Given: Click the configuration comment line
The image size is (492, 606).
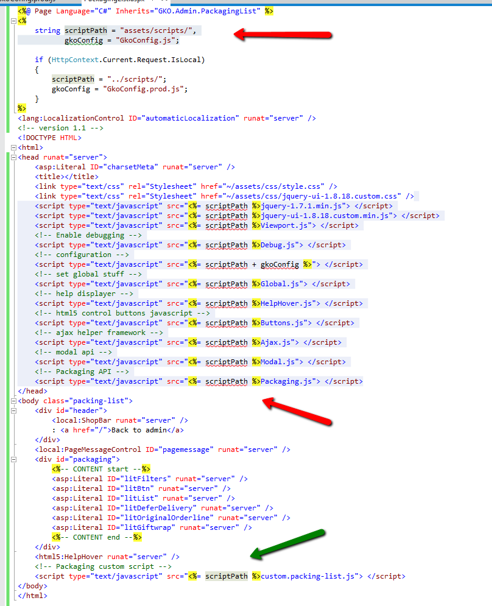Looking at the screenshot, I should tap(82, 255).
